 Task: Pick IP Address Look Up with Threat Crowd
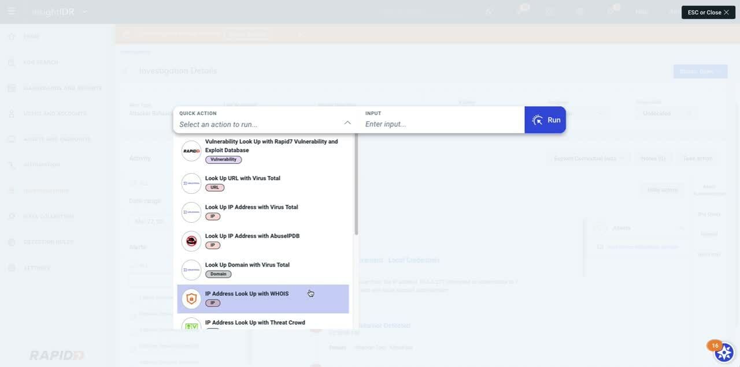[263, 323]
